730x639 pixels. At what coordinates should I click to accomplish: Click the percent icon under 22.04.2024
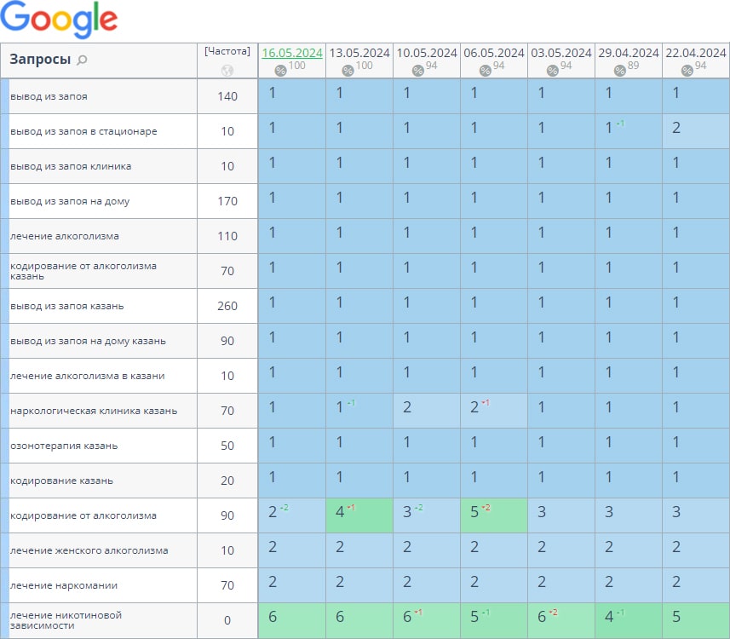click(x=687, y=70)
